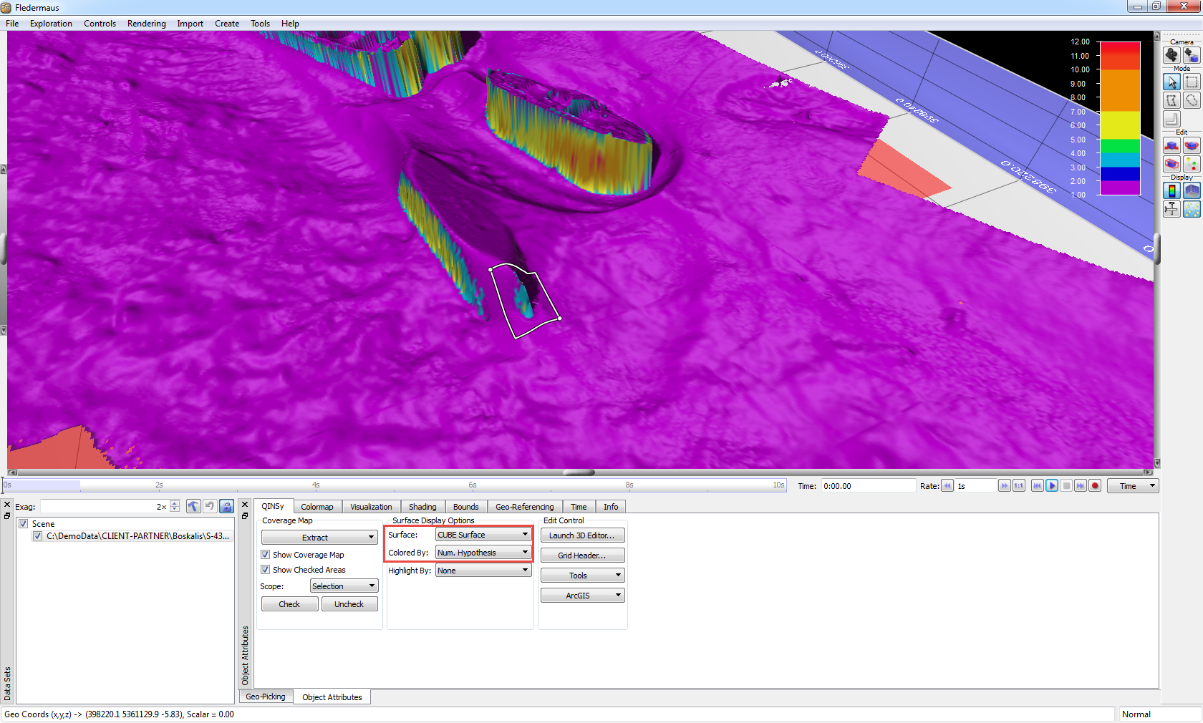Uncheck Show Coverage Map checkbox
This screenshot has width=1203, height=723.
tap(266, 555)
